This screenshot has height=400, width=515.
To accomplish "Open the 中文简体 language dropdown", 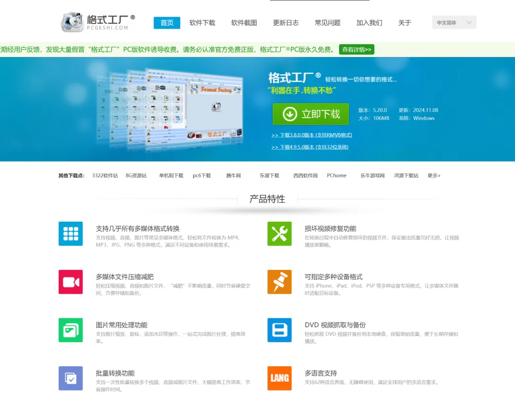I will (454, 22).
